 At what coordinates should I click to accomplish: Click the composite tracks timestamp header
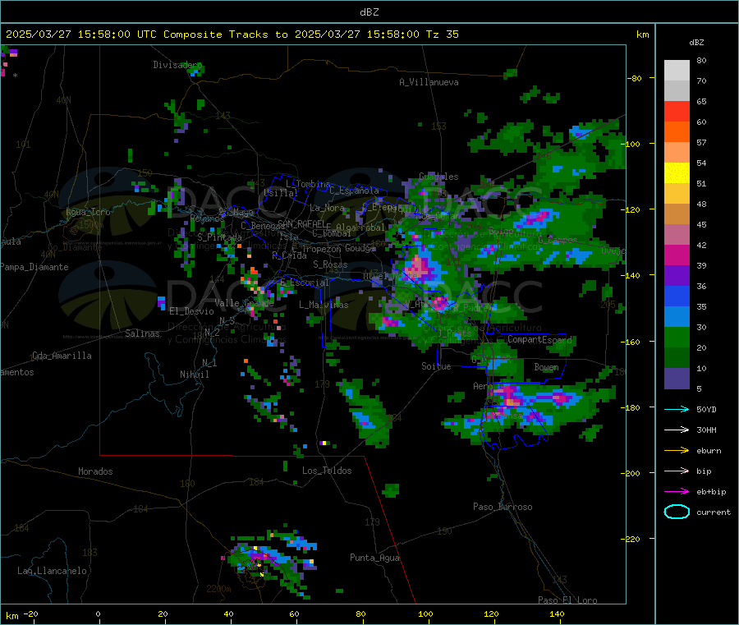tap(232, 34)
